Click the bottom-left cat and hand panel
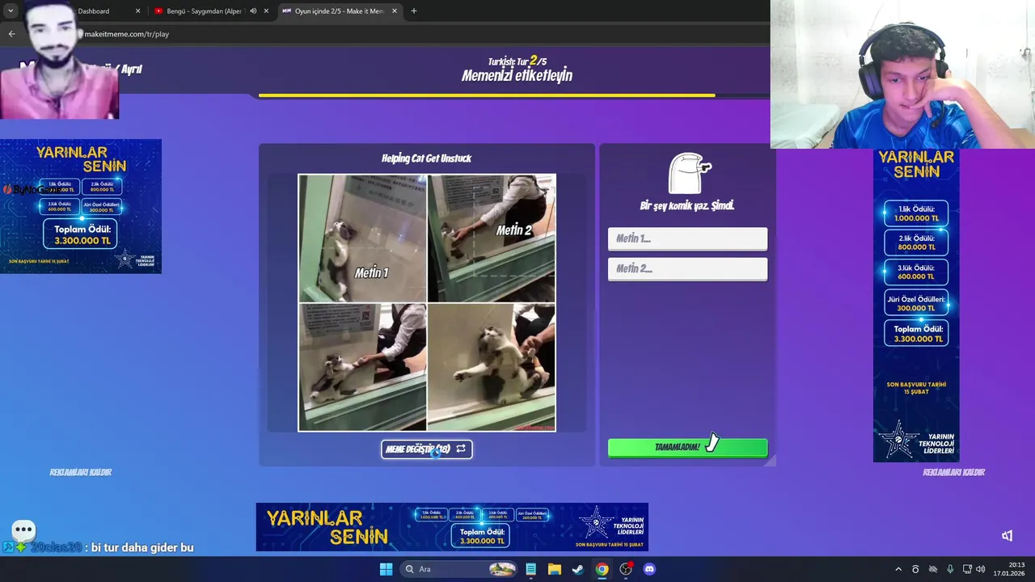This screenshot has width=1035, height=582. point(362,367)
